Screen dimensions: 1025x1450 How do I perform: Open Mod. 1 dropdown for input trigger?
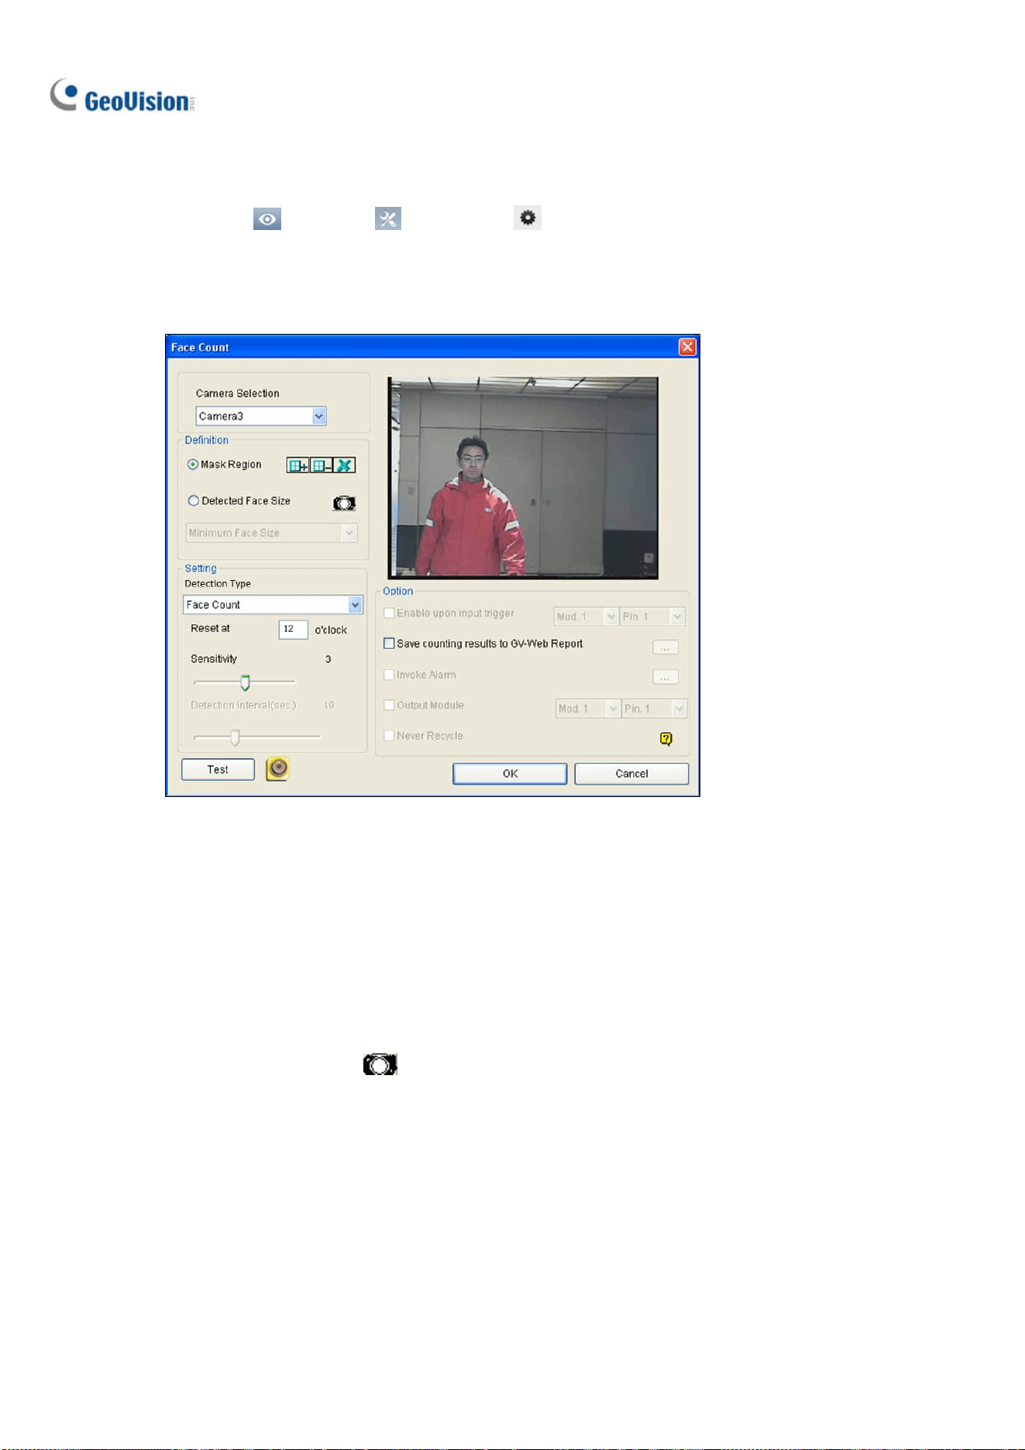click(586, 617)
